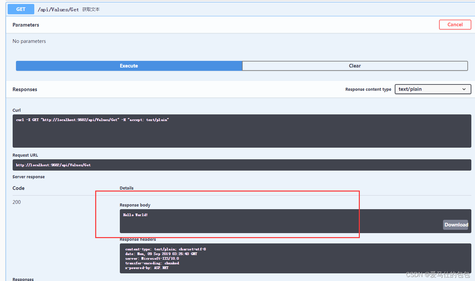The height and width of the screenshot is (281, 475).
Task: Click the Cancel button to exit try-out mode
Action: (455, 24)
